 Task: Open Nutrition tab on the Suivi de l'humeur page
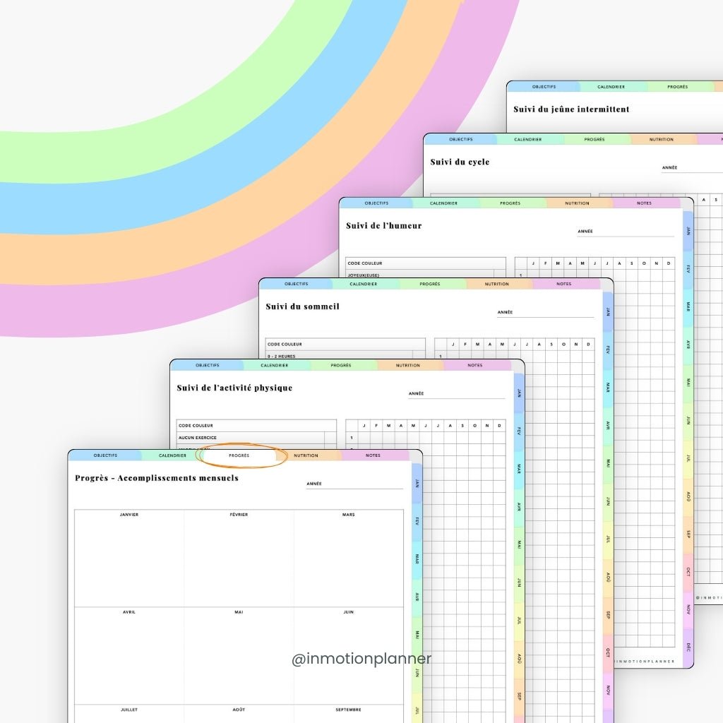point(577,203)
